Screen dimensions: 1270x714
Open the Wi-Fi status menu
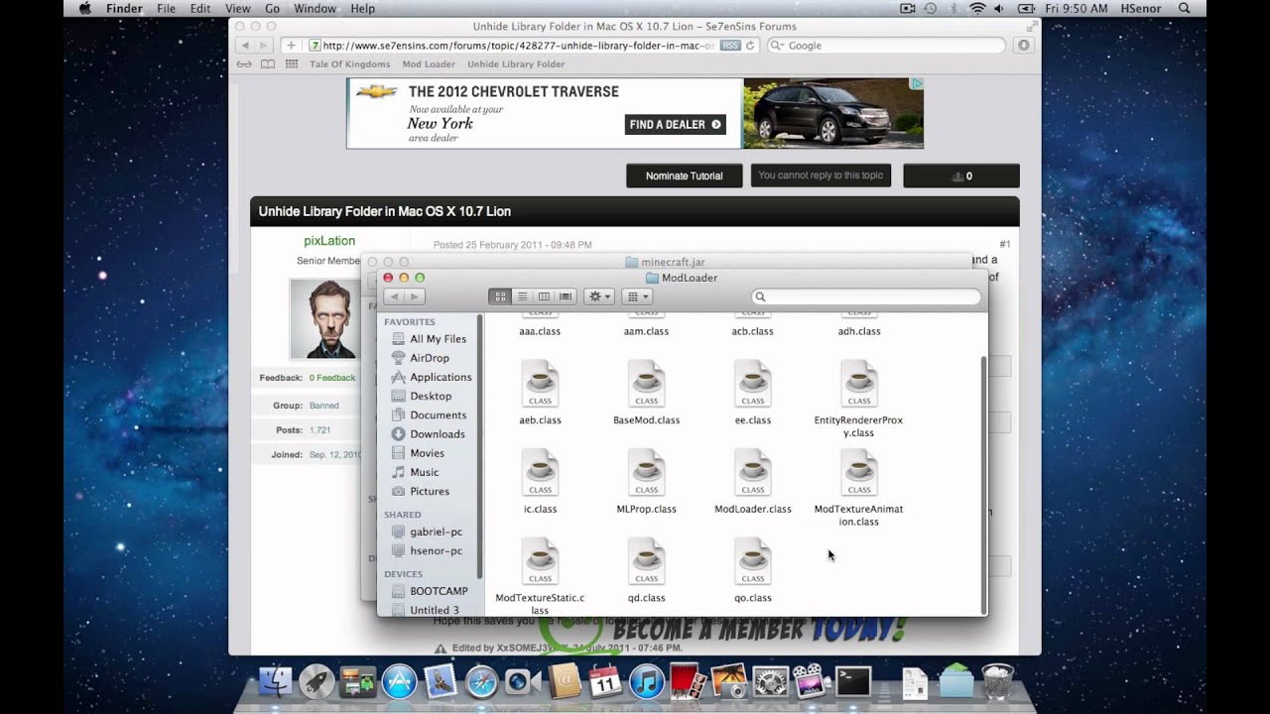click(x=977, y=8)
